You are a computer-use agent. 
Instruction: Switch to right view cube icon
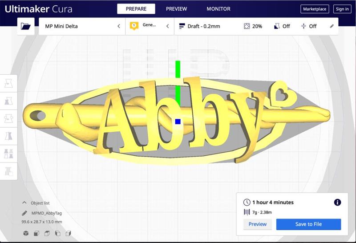click(69, 233)
